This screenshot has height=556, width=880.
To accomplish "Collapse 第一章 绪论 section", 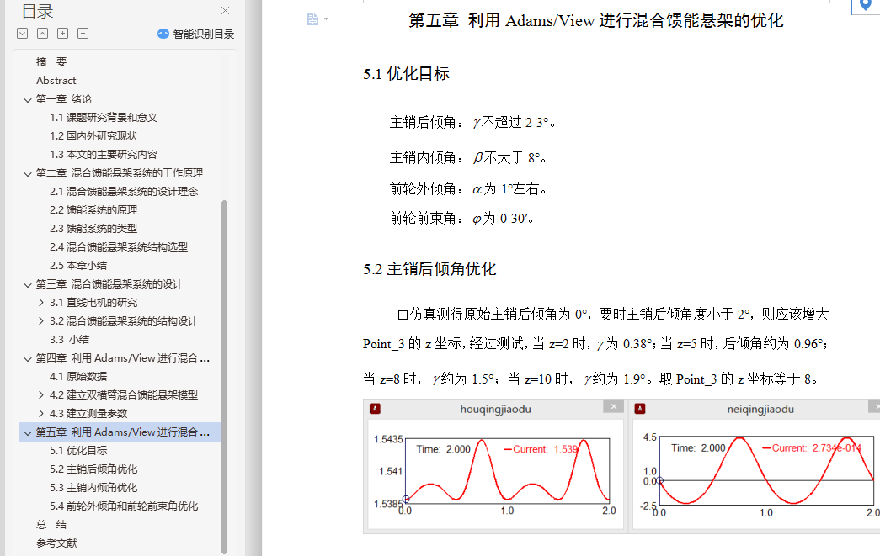I will [28, 100].
